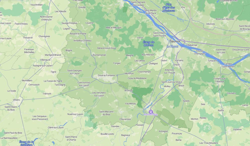This screenshot has height=146, width=250.
Task: Select the Thouarcé town label
Action: (28, 38)
